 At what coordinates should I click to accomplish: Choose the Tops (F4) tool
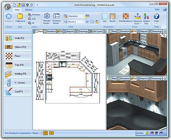coord(18,65)
